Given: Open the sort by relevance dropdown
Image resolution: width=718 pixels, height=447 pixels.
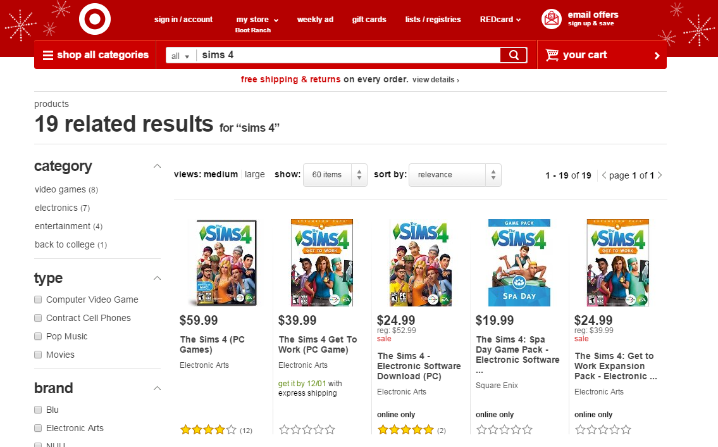Looking at the screenshot, I should click(455, 175).
